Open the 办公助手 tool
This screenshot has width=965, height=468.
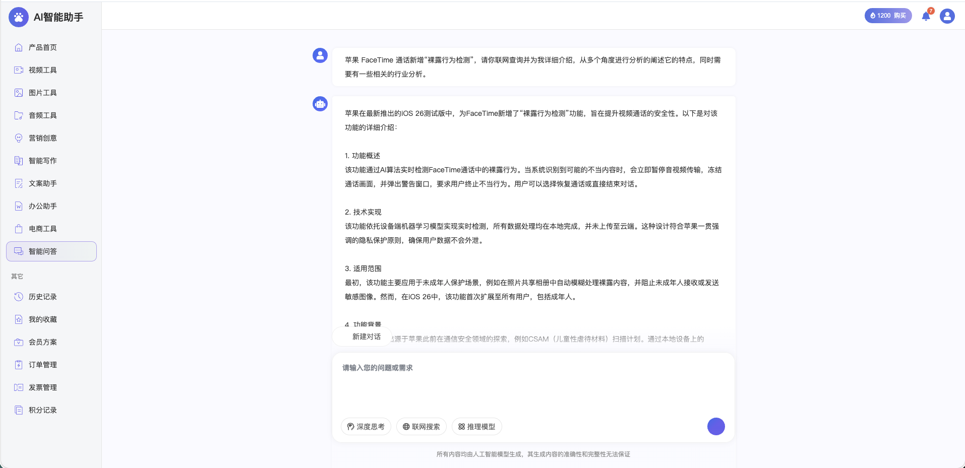[43, 206]
